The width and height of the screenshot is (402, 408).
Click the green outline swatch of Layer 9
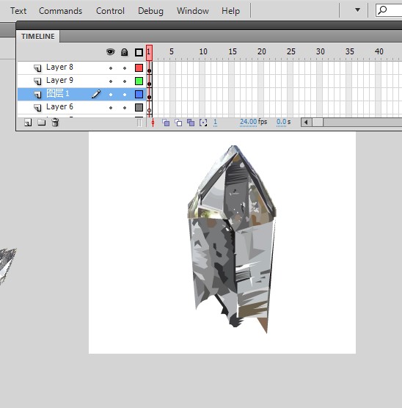click(x=139, y=81)
